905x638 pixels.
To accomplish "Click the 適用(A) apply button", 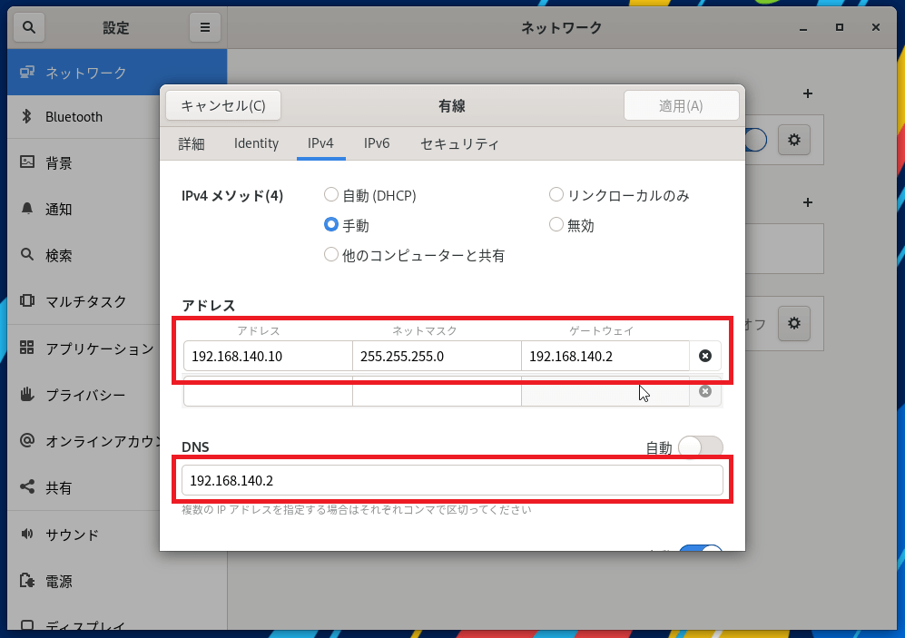I will (681, 105).
